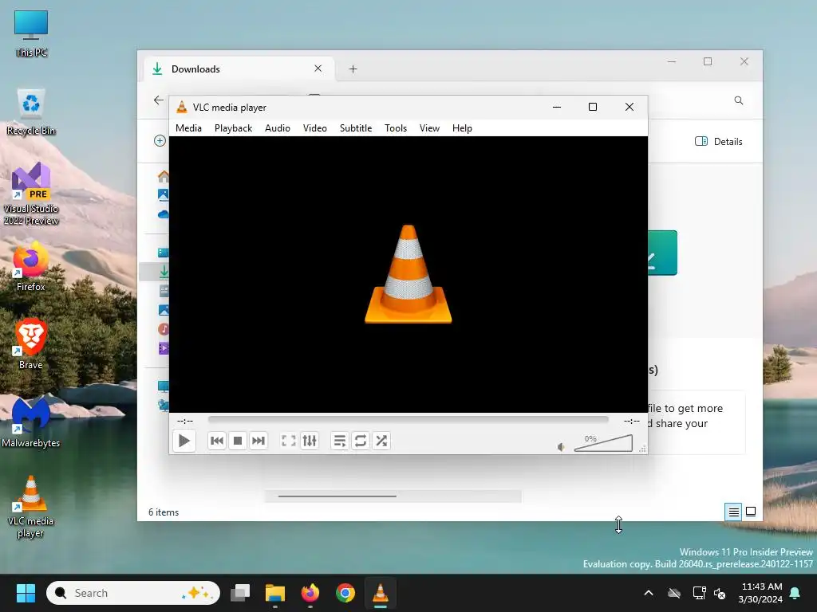Screen dimensions: 817x612
Task: Open the clock showing 11:43 AM
Action: pos(760,593)
